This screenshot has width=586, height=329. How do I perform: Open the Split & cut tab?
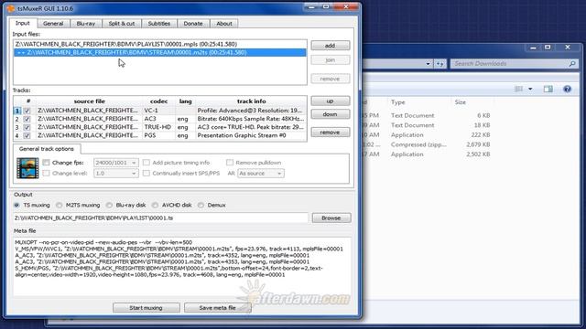pos(122,23)
